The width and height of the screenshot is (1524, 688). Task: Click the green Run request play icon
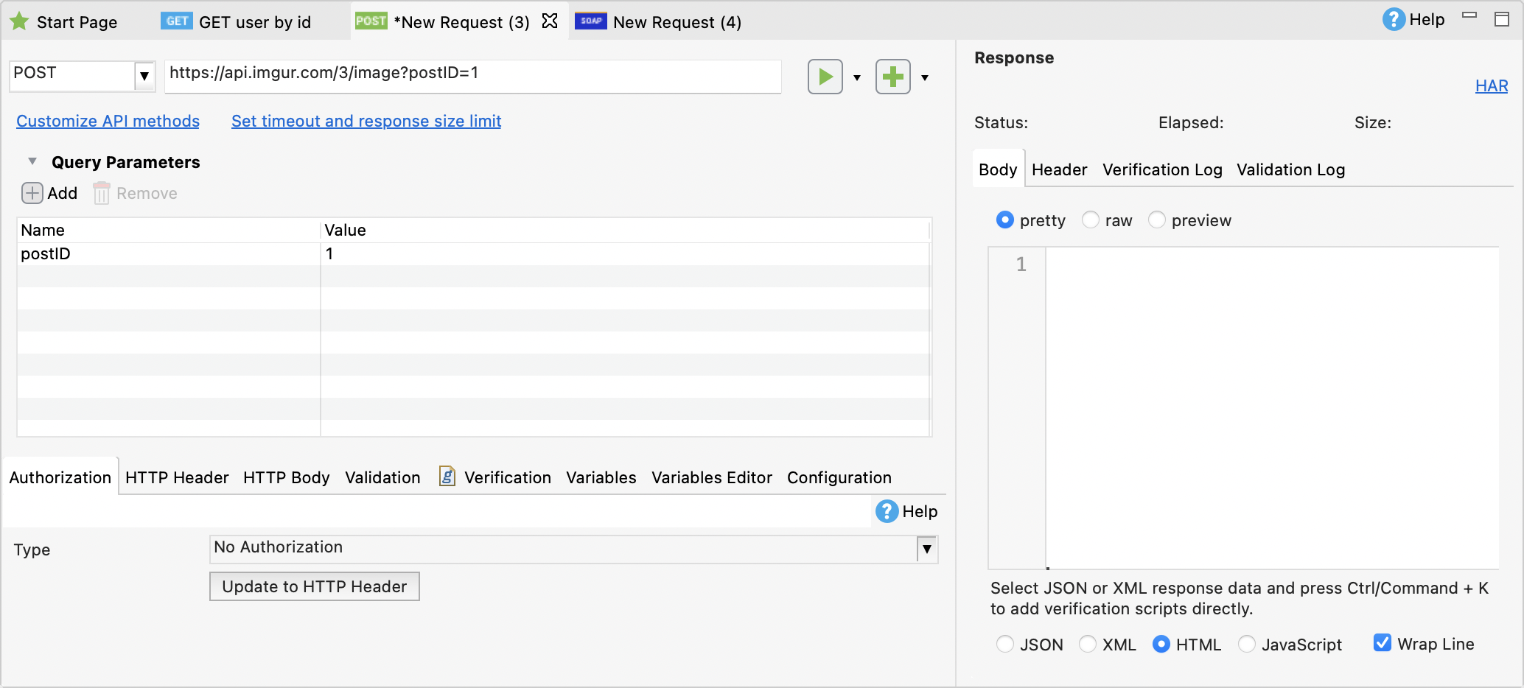825,77
